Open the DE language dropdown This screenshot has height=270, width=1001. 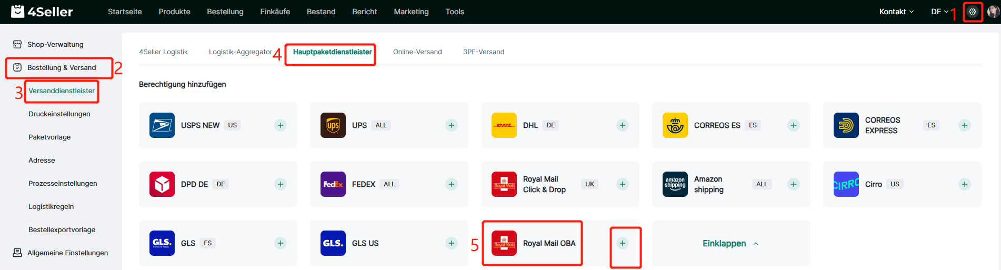939,12
